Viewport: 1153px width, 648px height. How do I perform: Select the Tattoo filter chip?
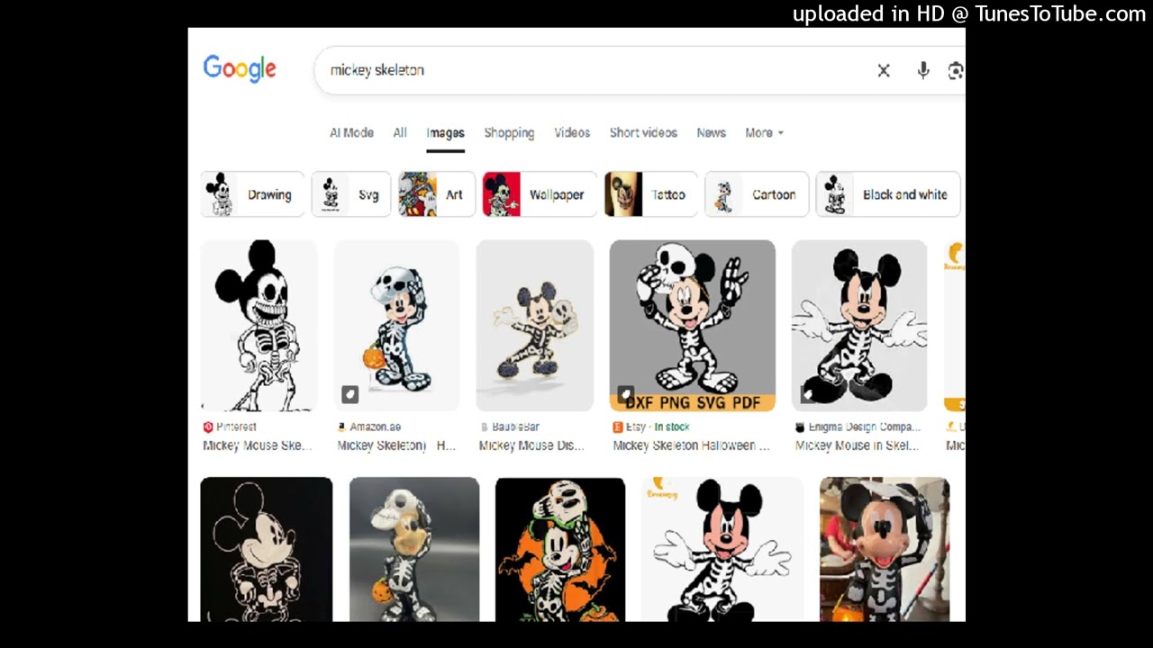tap(650, 194)
